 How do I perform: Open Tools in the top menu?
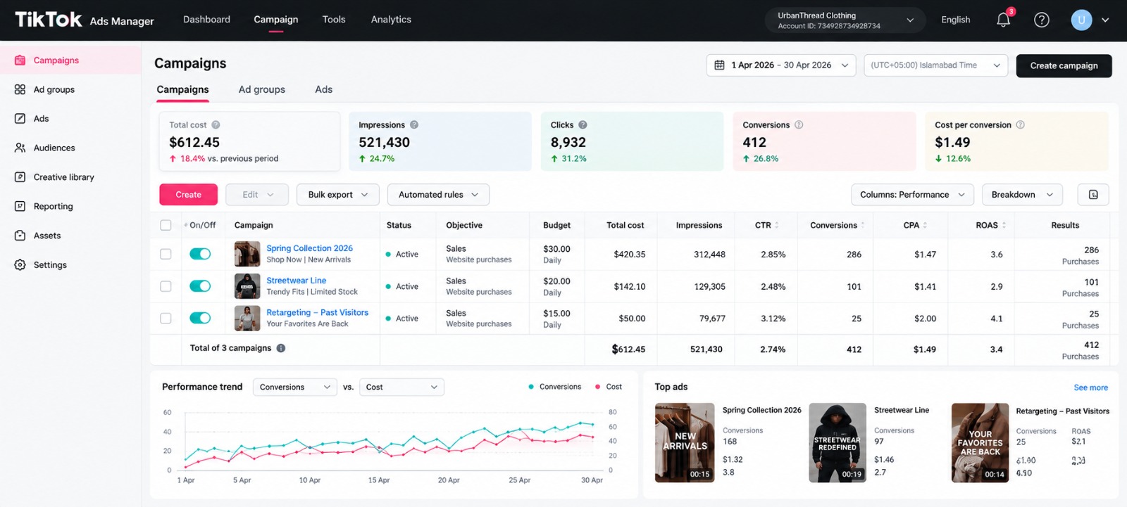click(x=334, y=20)
